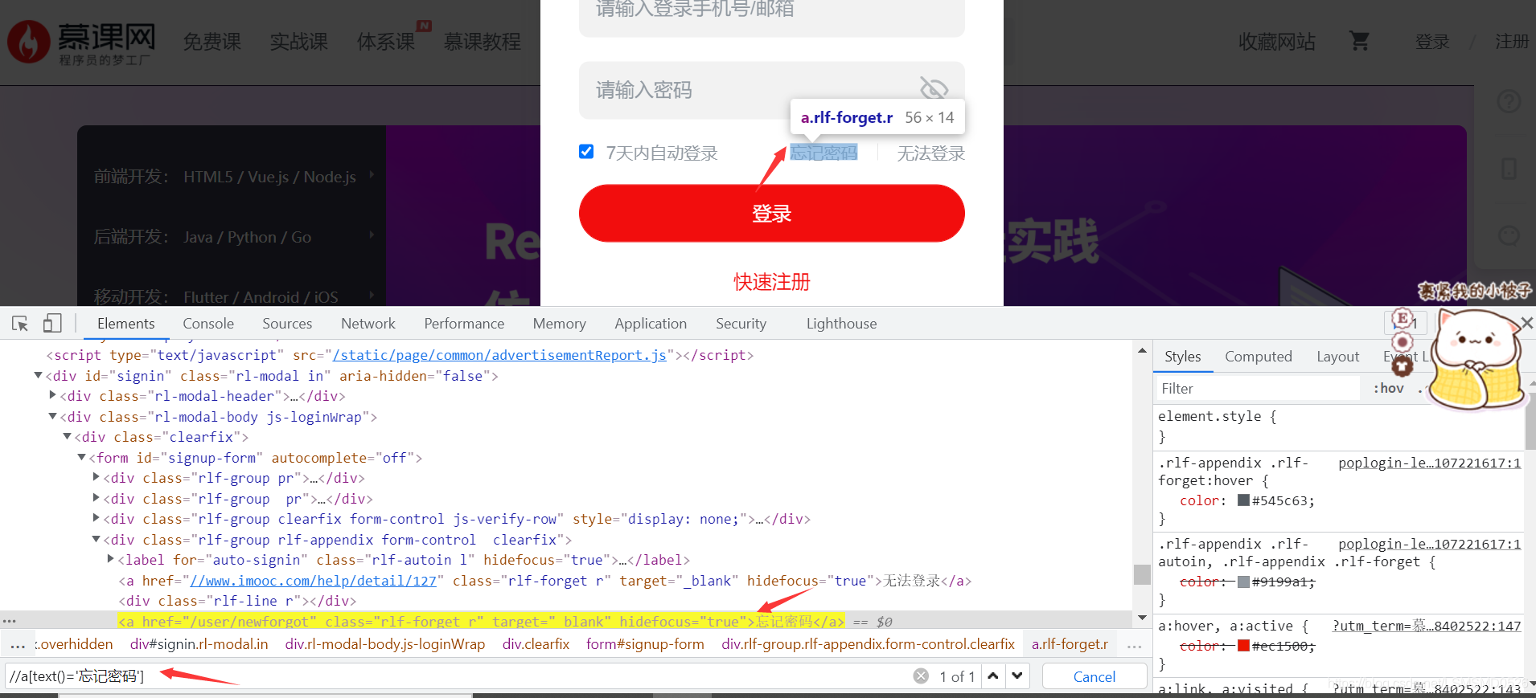Toggle the 7天内自动登录 checkbox
This screenshot has width=1536, height=698.
coord(586,152)
